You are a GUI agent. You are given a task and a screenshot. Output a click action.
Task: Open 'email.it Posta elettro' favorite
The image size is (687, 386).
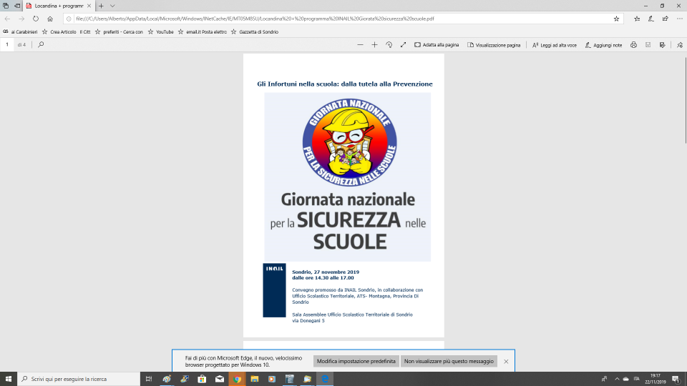click(202, 32)
